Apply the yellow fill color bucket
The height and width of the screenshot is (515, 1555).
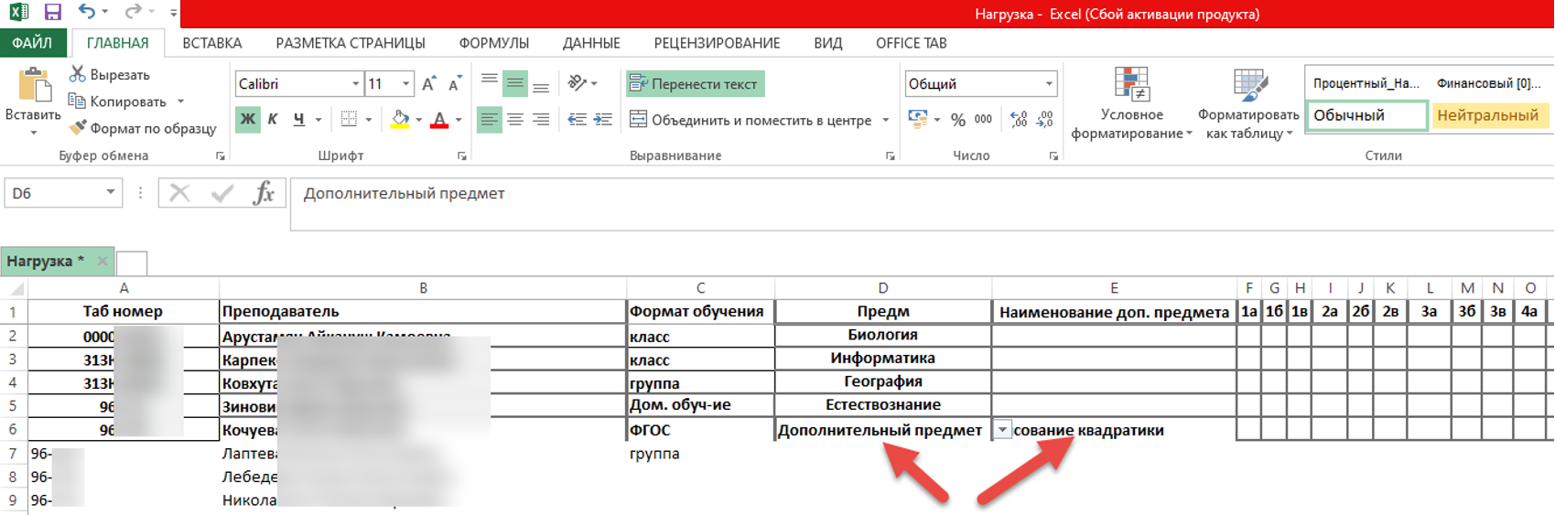(x=400, y=120)
